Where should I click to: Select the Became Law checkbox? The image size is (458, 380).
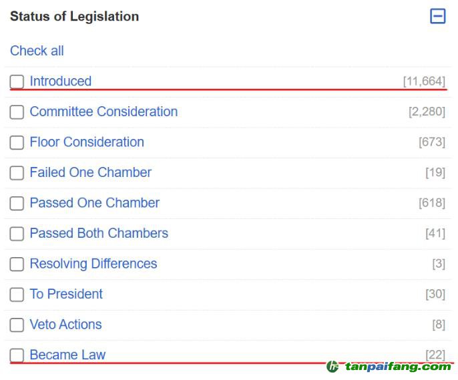point(17,355)
